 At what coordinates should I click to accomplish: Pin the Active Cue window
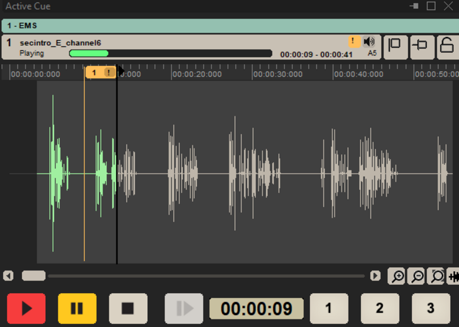414,6
